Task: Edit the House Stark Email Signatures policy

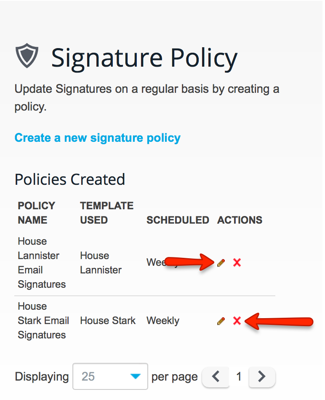Action: tap(221, 321)
